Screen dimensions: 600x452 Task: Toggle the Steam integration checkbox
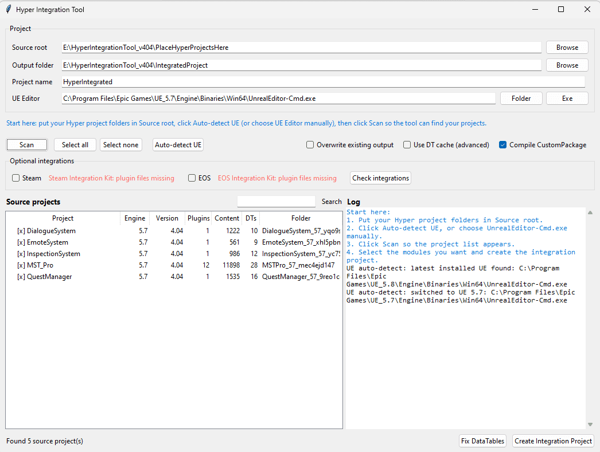[15, 178]
